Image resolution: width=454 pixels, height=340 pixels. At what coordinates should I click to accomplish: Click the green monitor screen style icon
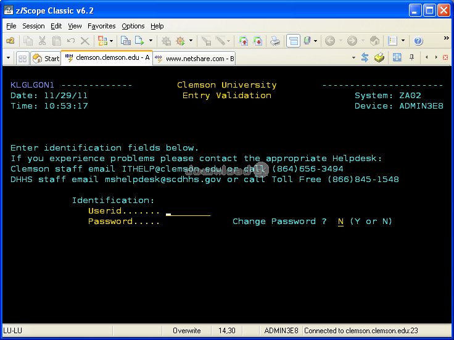click(307, 41)
